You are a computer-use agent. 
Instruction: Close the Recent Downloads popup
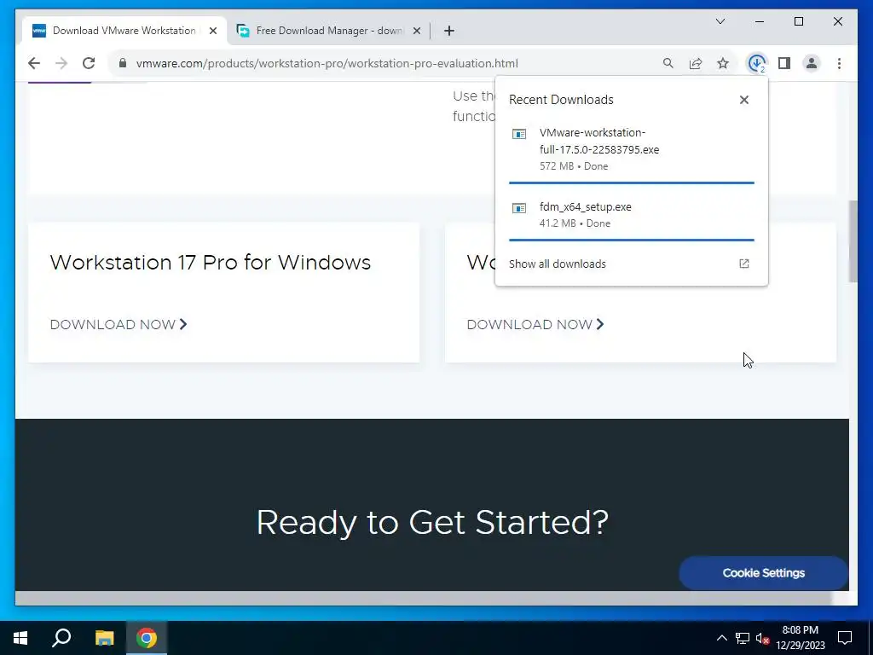743,100
